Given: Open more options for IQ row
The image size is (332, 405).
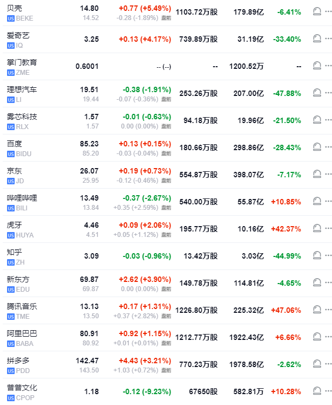Looking at the screenshot, I should (328, 38).
